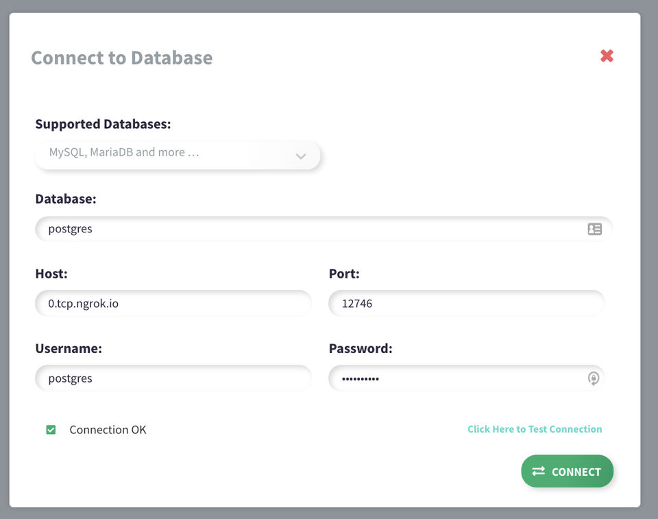This screenshot has height=519, width=658.
Task: Click the "Password:" field label
Action: 361,348
